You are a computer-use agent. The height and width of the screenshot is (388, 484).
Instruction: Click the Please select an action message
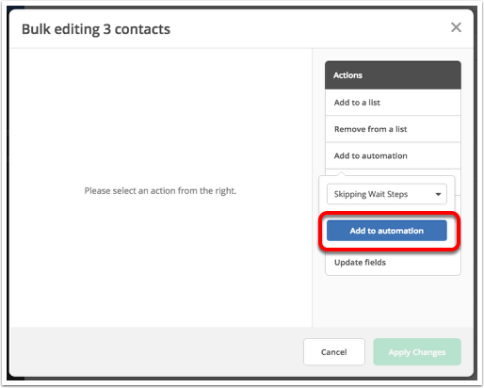click(160, 190)
